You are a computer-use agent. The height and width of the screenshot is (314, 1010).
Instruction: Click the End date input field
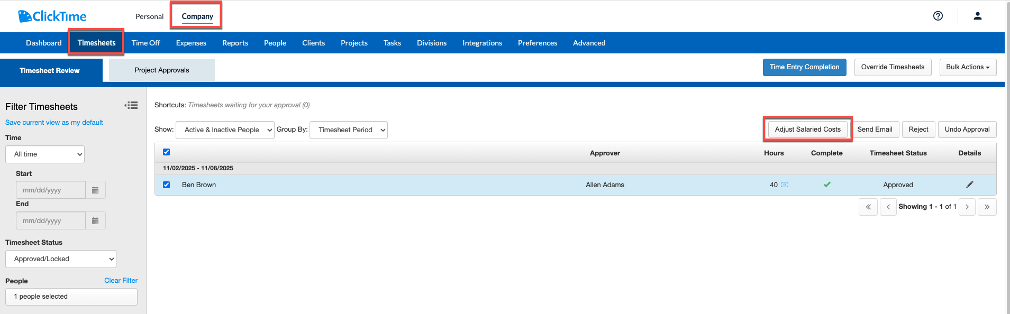51,220
